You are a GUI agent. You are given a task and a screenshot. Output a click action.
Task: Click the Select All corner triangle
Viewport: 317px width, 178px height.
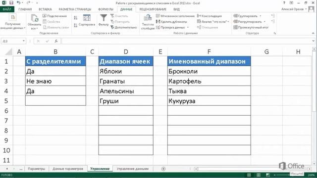9,52
